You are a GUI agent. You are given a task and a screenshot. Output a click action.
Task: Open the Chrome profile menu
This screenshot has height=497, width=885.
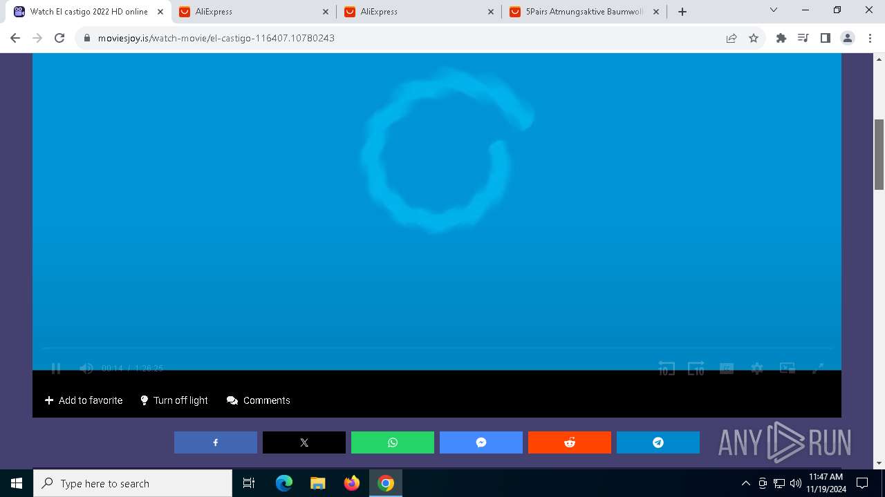click(x=848, y=38)
